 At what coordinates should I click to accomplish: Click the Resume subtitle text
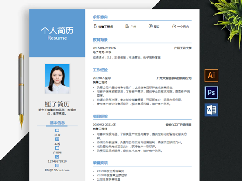pyautogui.click(x=57, y=38)
